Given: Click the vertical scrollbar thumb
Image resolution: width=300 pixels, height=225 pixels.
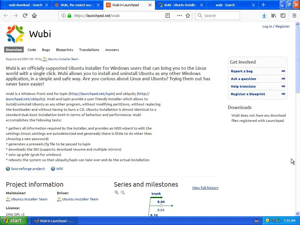Looking at the screenshot, I should (298, 60).
